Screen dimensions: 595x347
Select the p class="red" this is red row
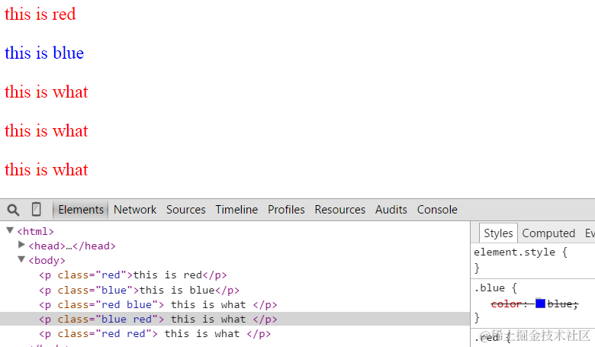tap(133, 275)
